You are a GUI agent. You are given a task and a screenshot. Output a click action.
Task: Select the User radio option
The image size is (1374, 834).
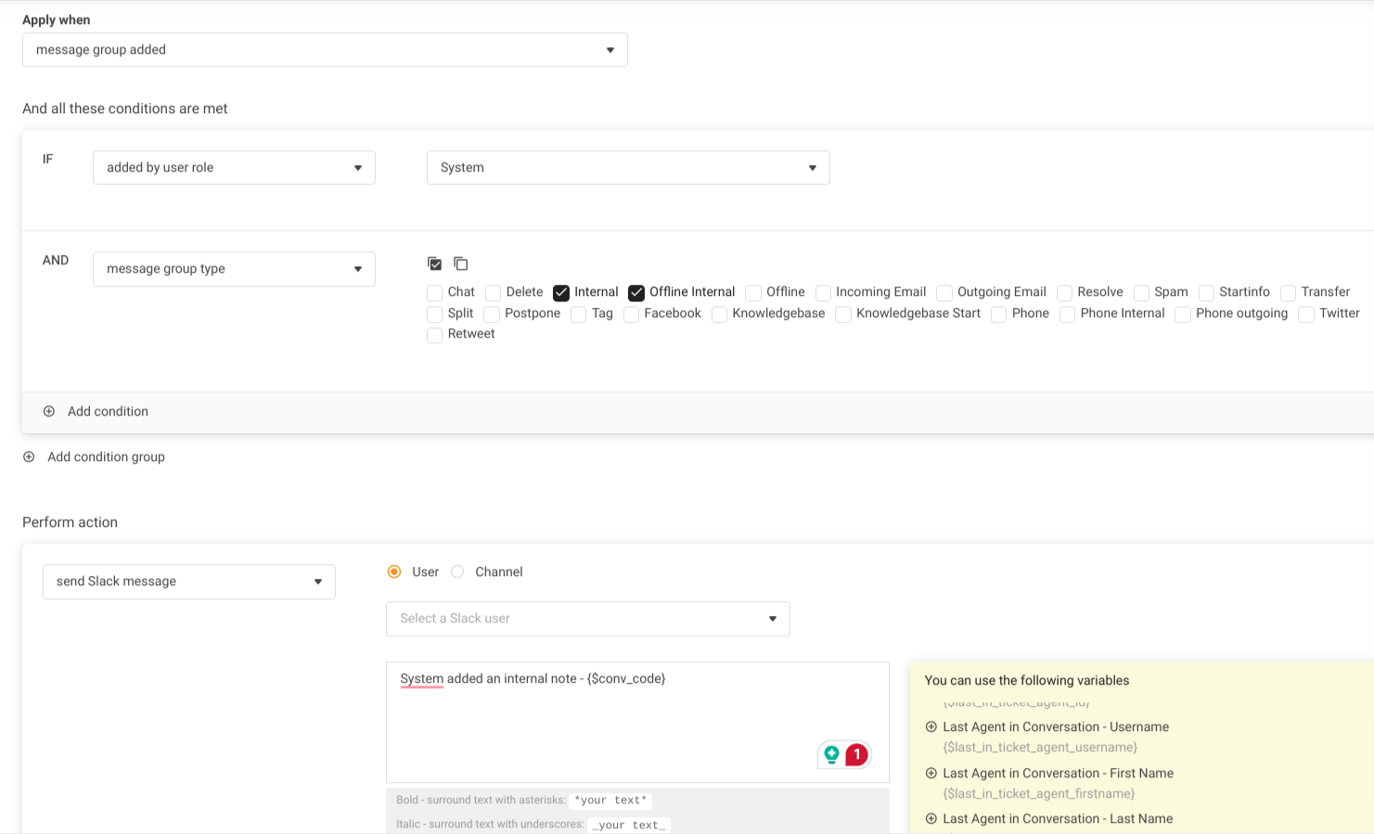pos(394,571)
